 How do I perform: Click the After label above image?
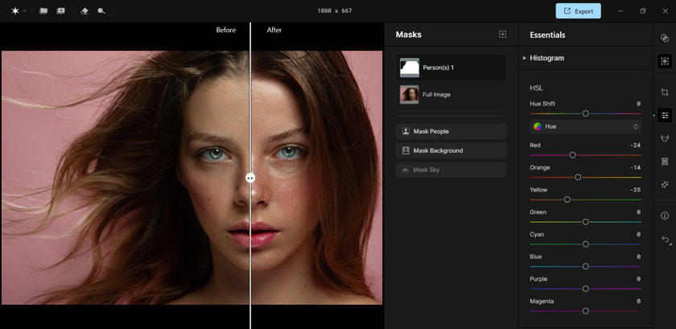click(274, 31)
